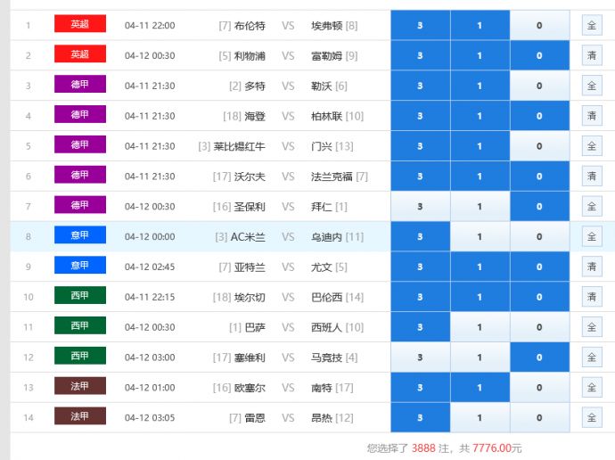The height and width of the screenshot is (460, 615).
Task: Toggle the 1 option for AC米兰 vs 乌迪内
Action: pyautogui.click(x=480, y=237)
